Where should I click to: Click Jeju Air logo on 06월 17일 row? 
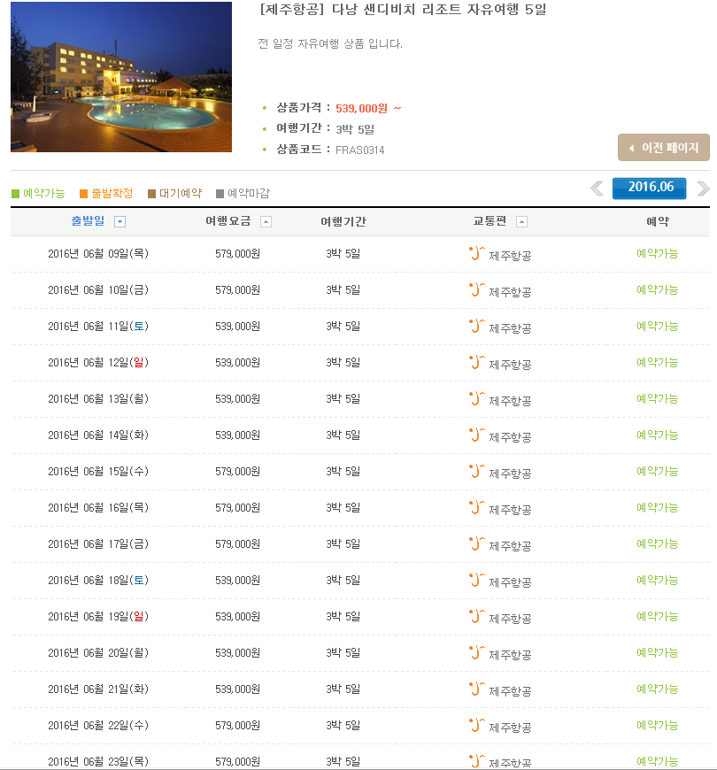[x=476, y=543]
